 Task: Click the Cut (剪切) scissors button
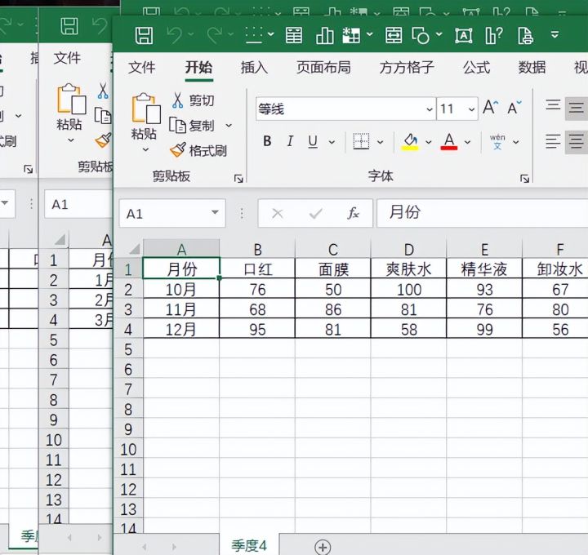coord(193,100)
